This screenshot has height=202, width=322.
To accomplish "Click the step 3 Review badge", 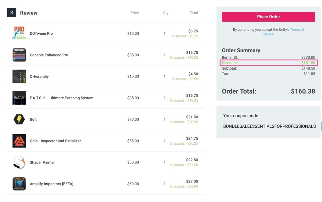I will click(12, 13).
